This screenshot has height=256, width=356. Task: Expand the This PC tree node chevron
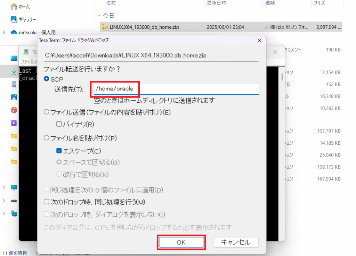tap(4, 188)
